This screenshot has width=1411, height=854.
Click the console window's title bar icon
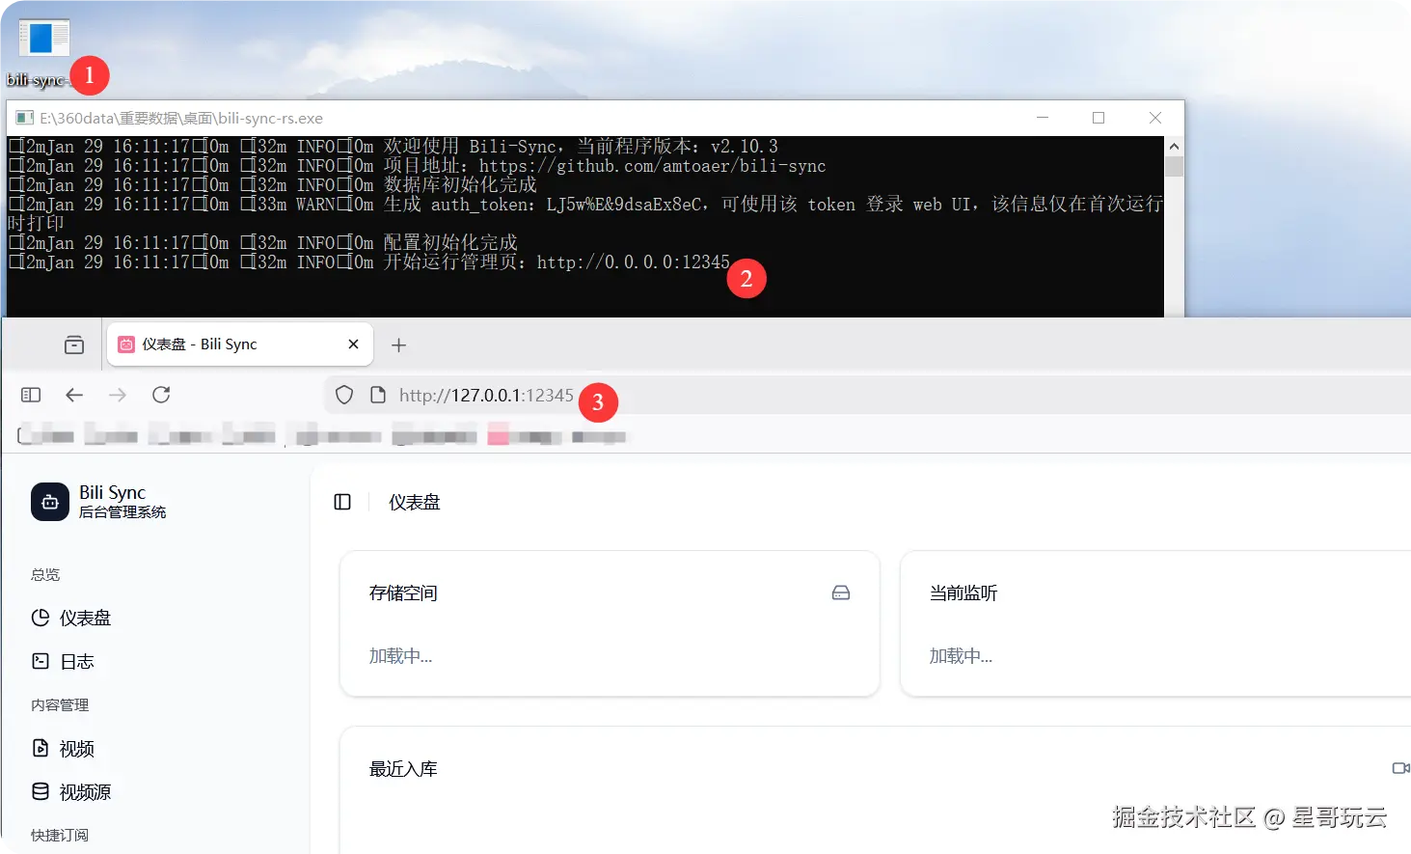coord(24,118)
